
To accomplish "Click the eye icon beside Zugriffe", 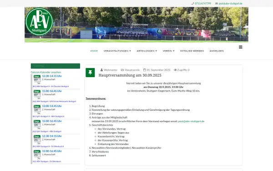I will [x=175, y=70].
